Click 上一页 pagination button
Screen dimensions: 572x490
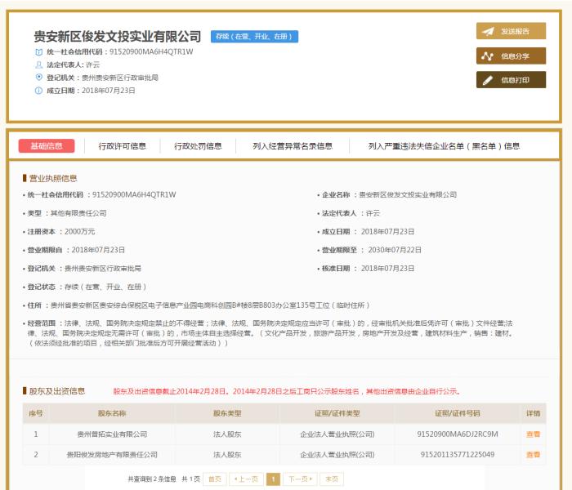[246, 479]
